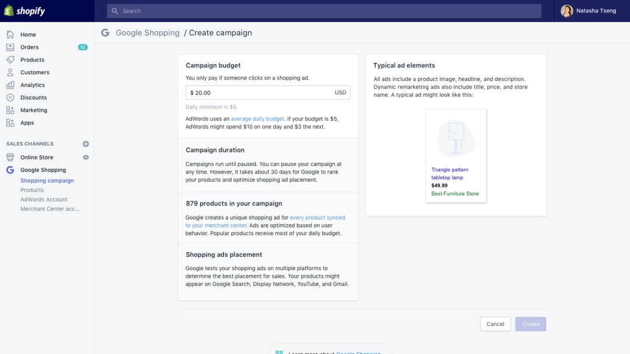Click the Orders count badge 12
This screenshot has width=630, height=354.
click(x=83, y=47)
